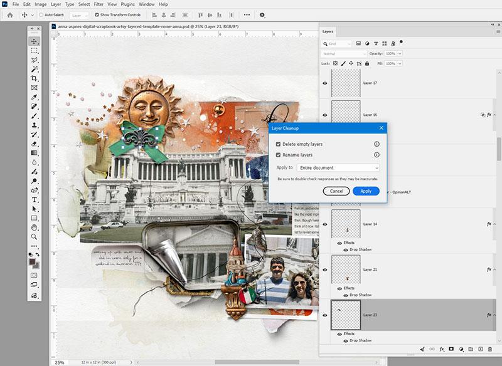Screen dimensions: 502x366
Task: Open the Kind layer filter dropdown
Action: click(336, 43)
